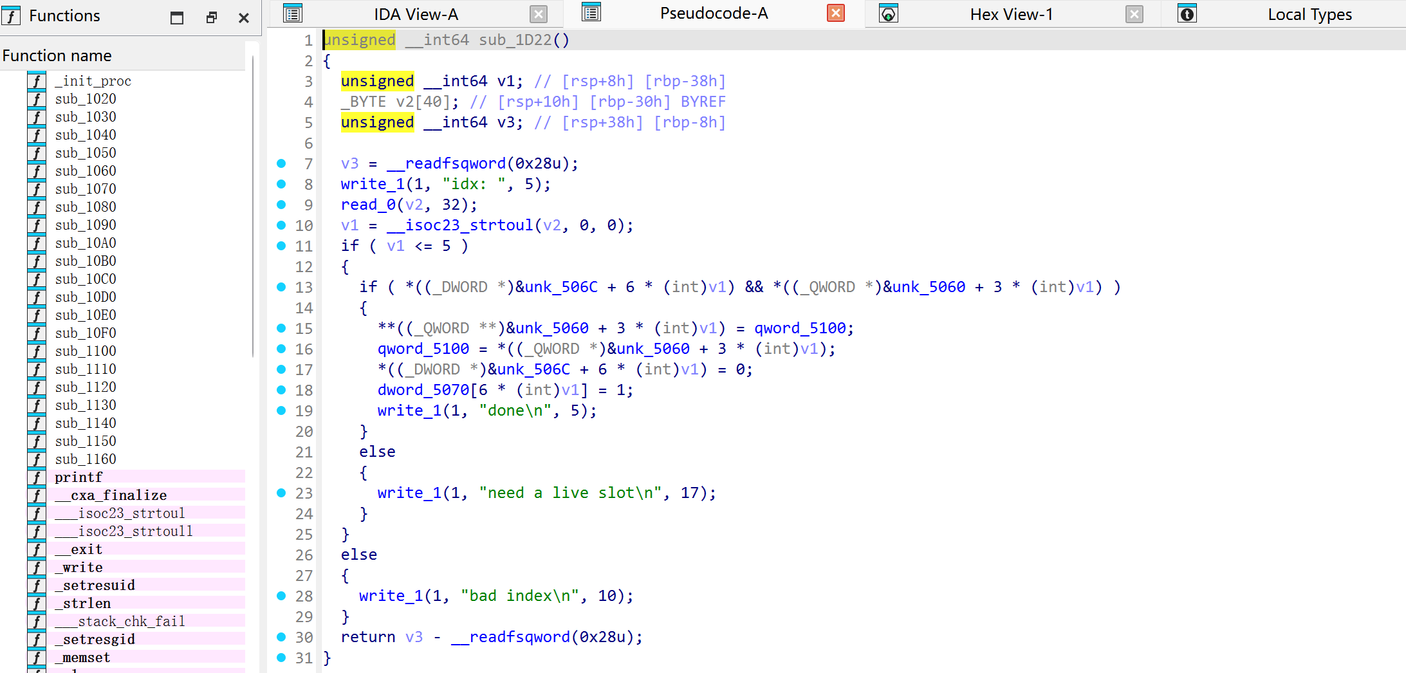Screen dimensions: 1406x673
Task: Switch to the Hex View-1 tab
Action: [x=1011, y=14]
